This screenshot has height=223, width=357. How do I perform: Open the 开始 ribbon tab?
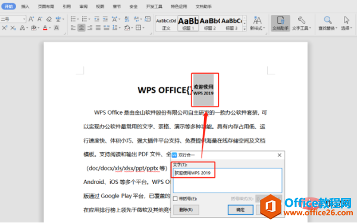point(9,7)
